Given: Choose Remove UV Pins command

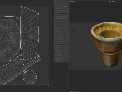Looking at the screenshot, I should (61, 2).
